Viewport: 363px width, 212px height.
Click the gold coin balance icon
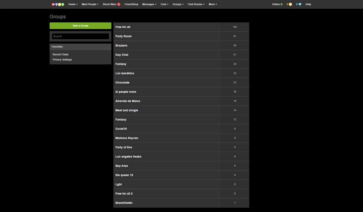click(x=290, y=5)
